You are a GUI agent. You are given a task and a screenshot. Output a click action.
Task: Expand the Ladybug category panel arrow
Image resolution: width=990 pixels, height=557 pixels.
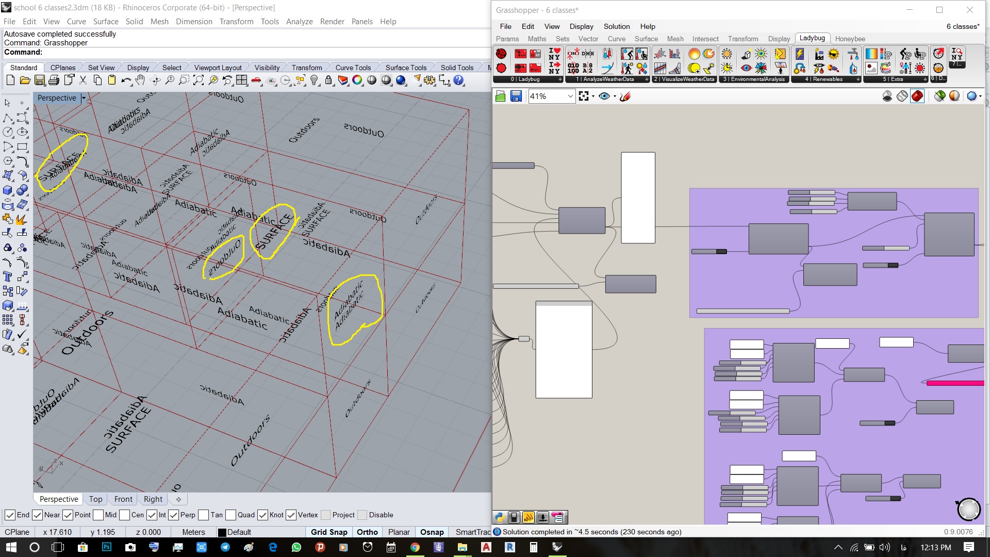tap(560, 79)
